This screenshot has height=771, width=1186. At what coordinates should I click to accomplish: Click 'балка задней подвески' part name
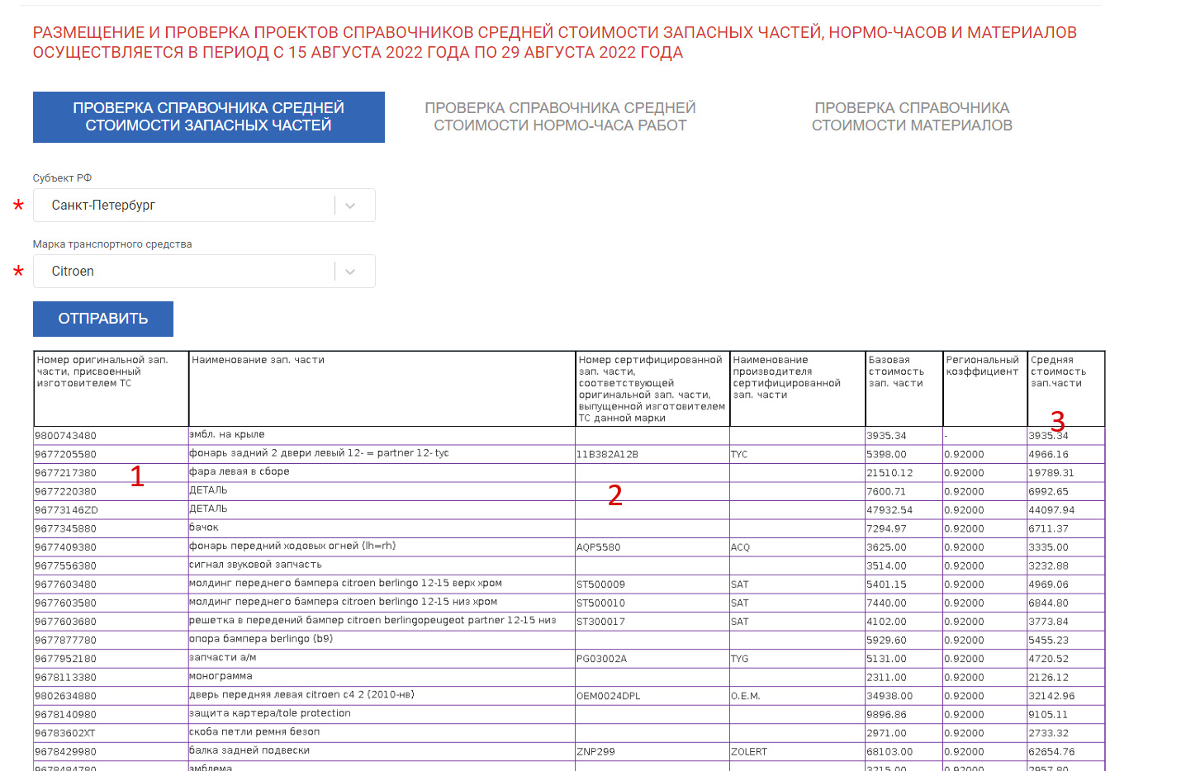coord(249,750)
